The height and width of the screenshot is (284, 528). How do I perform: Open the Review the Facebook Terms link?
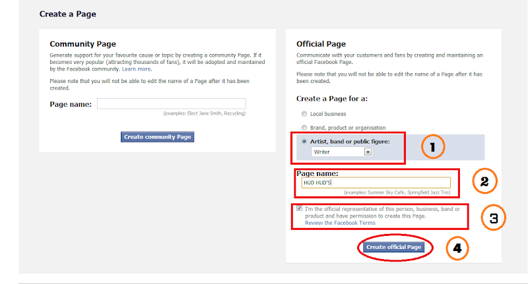(x=340, y=223)
